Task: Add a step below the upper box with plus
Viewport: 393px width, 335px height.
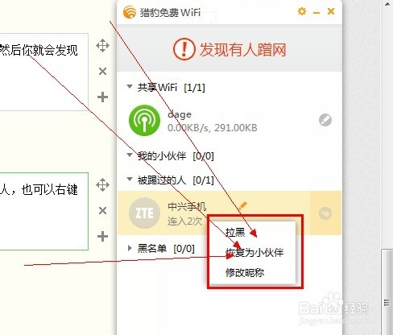Action: tap(102, 97)
